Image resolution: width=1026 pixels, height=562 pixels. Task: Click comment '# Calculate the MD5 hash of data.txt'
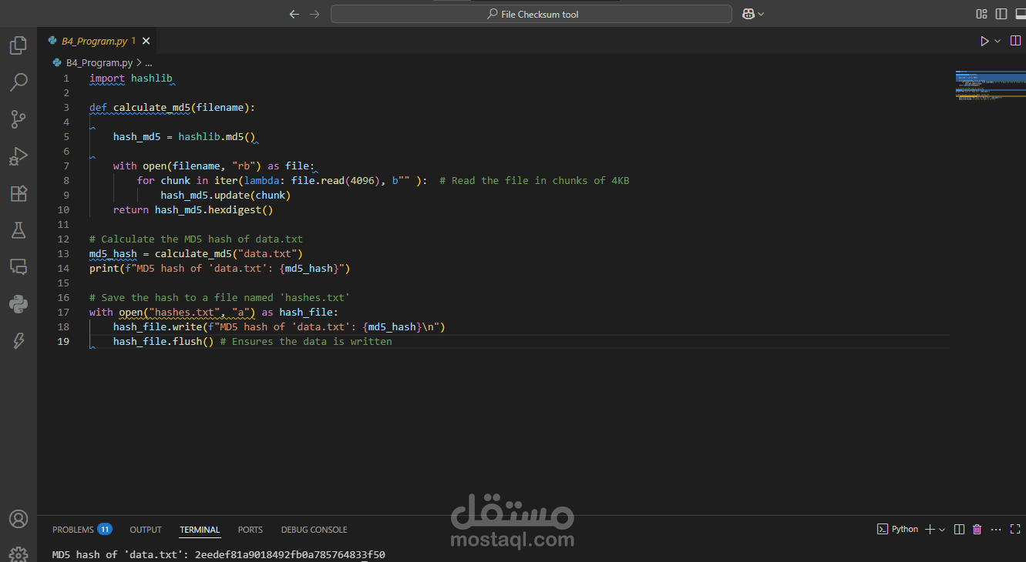[x=197, y=239]
